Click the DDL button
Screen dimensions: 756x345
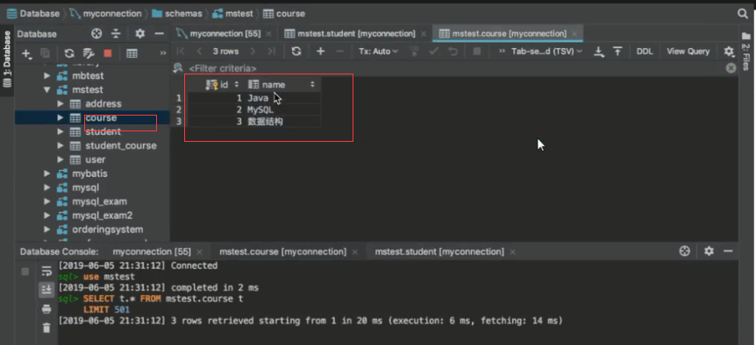[644, 51]
